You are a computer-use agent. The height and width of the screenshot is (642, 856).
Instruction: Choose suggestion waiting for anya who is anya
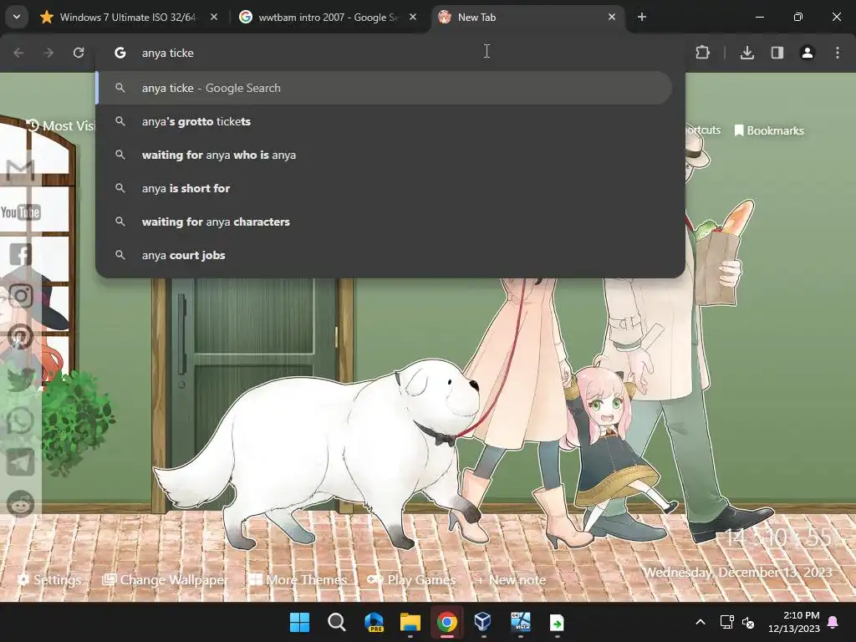click(x=385, y=155)
